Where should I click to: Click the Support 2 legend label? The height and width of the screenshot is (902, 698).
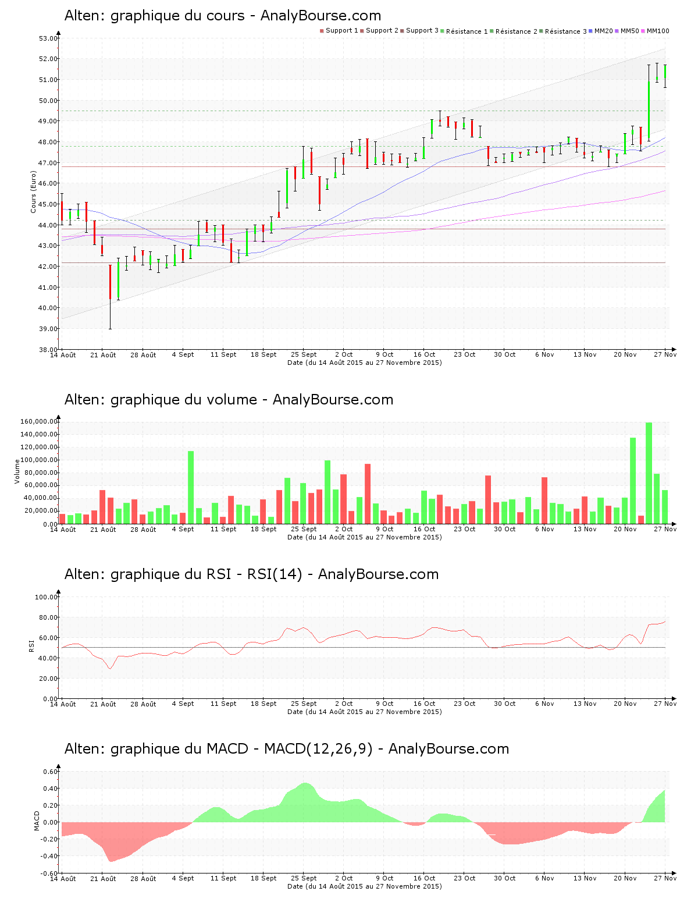click(382, 31)
